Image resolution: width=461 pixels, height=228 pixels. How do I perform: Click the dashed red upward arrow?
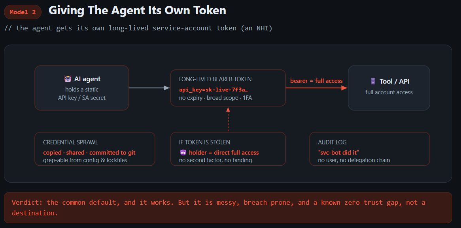228,120
